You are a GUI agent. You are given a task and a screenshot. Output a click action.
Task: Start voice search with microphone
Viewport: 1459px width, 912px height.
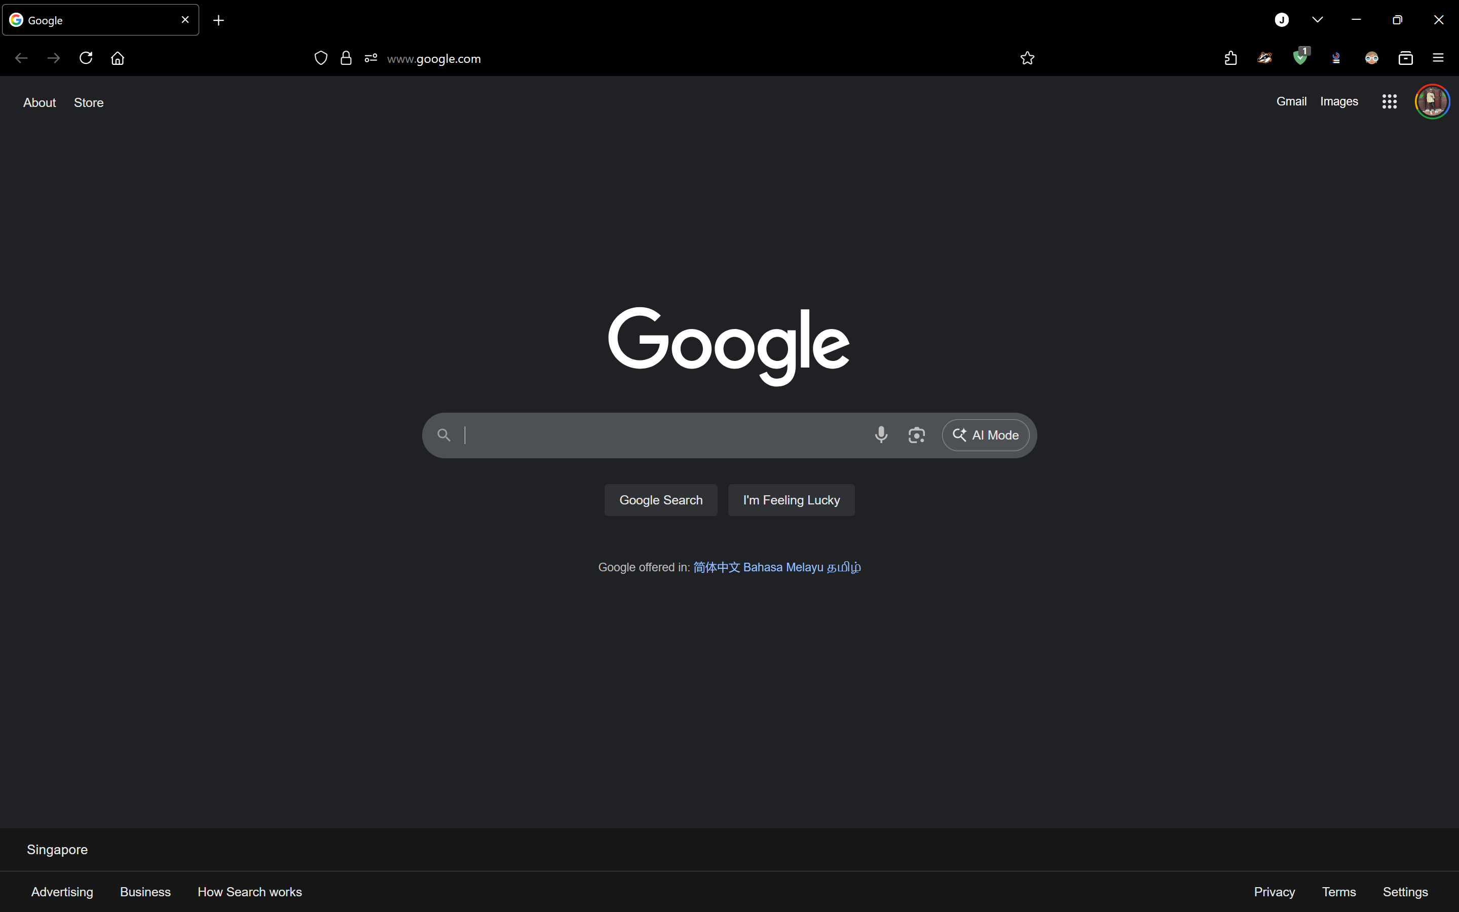[x=881, y=435]
